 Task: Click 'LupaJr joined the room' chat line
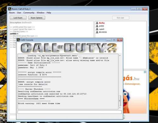click(x=23, y=29)
